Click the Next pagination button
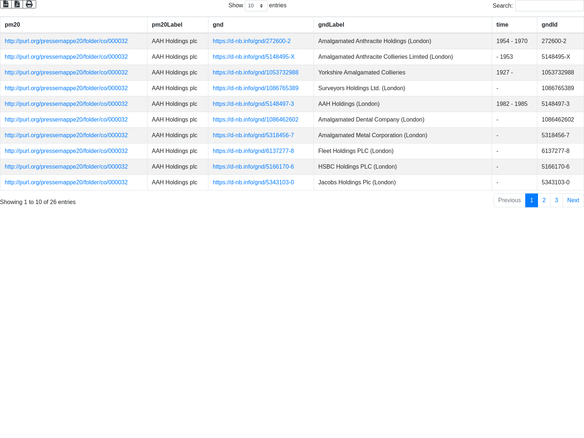584x438 pixels. pos(573,200)
